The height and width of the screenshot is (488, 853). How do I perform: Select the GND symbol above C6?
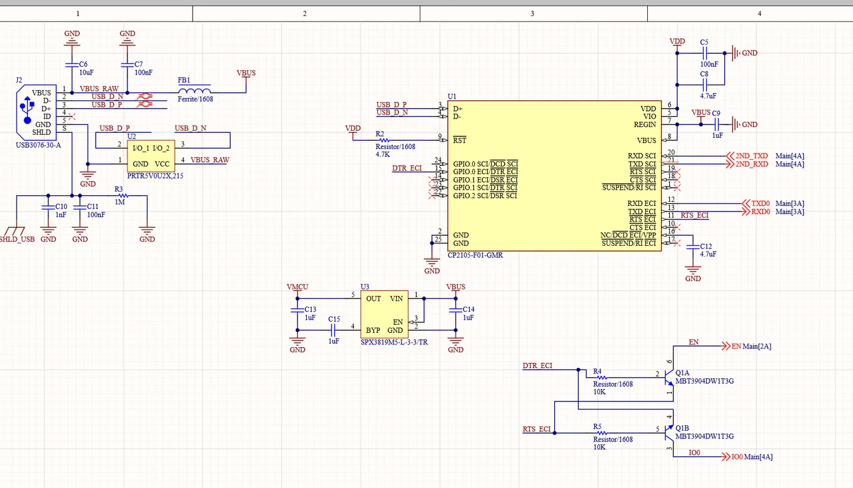[x=72, y=38]
